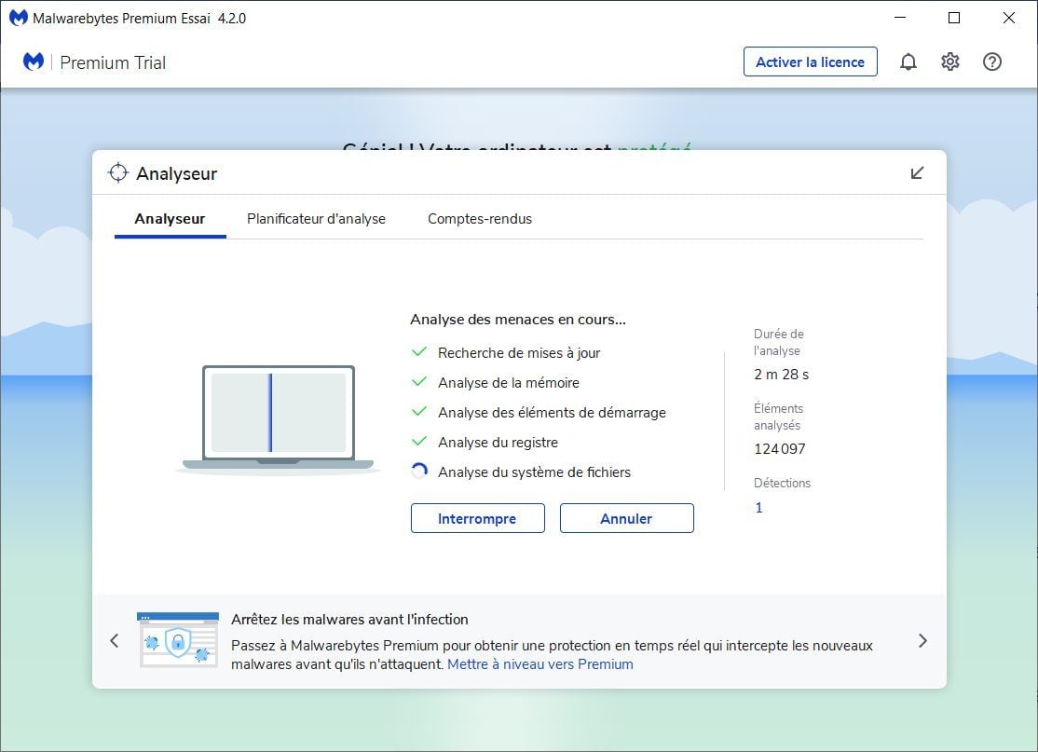Viewport: 1038px width, 752px height.
Task: Follow the Mettre à niveau vers Premium link
Action: (x=540, y=664)
